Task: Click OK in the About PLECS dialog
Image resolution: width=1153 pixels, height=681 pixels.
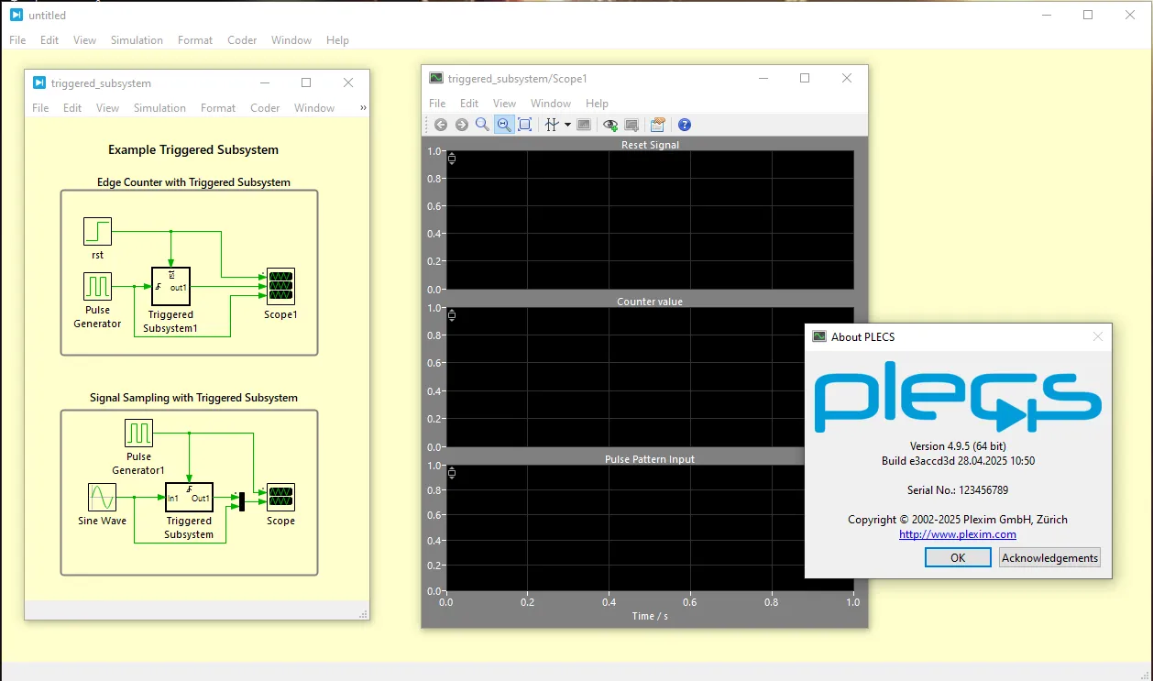Action: (x=958, y=557)
